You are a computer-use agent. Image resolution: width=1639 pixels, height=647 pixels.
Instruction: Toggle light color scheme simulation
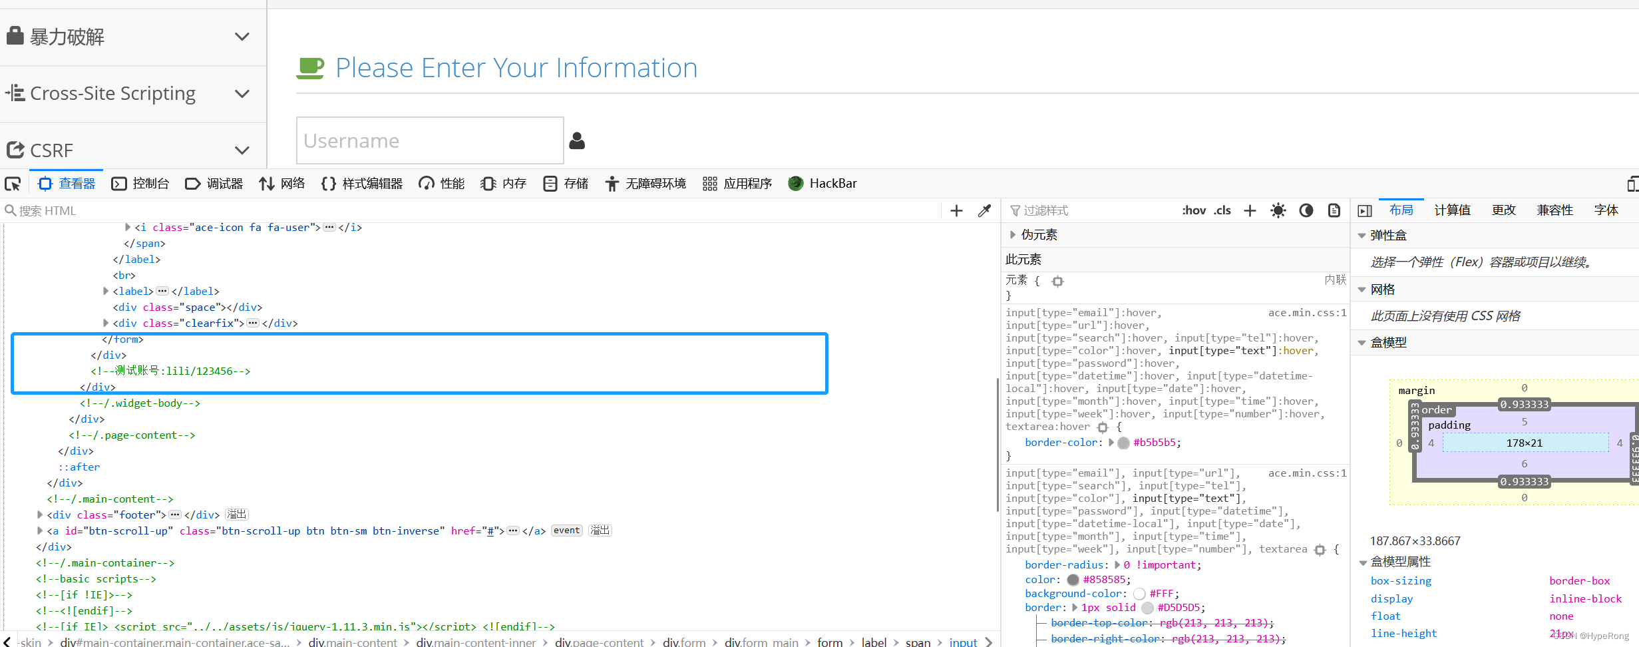pos(1278,211)
